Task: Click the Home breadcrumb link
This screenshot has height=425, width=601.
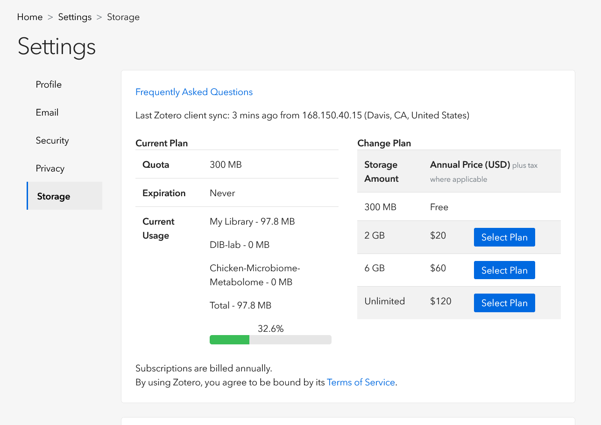Action: [30, 17]
